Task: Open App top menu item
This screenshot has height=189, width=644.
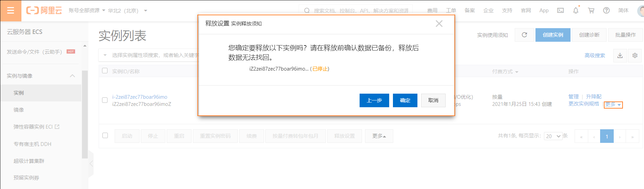Action: 544,11
